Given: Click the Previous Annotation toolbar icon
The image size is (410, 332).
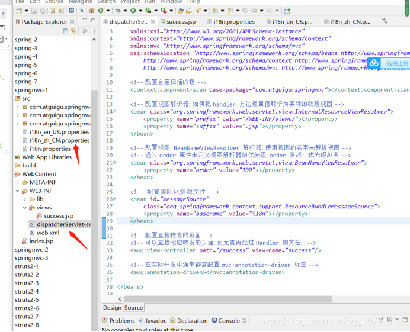Looking at the screenshot, I should point(230,11).
